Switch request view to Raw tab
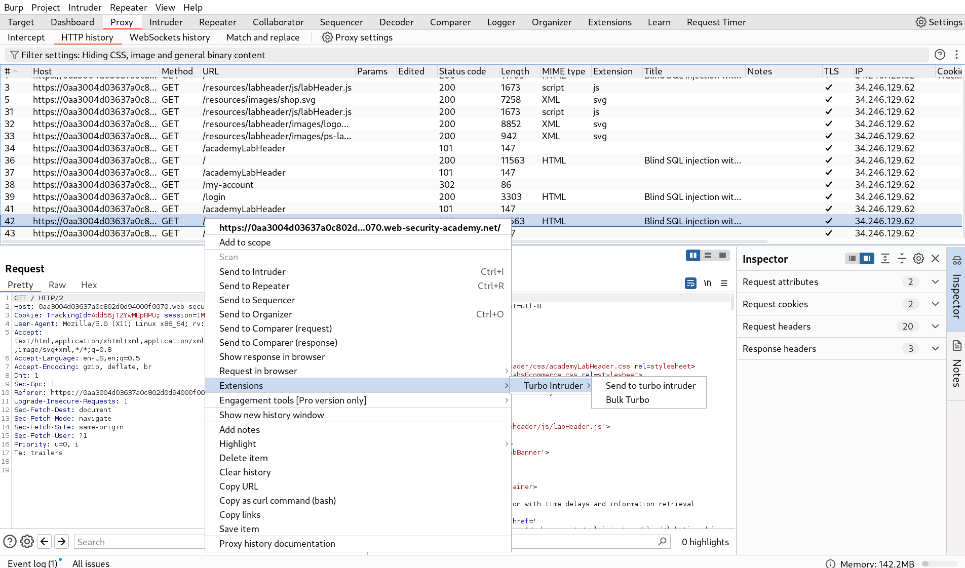The height and width of the screenshot is (568, 965). coord(57,285)
